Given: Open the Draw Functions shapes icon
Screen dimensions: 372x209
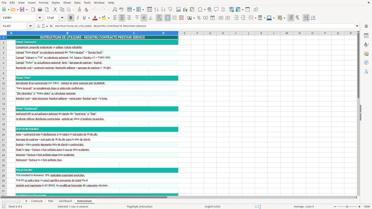Looking at the screenshot, I should point(256,10).
